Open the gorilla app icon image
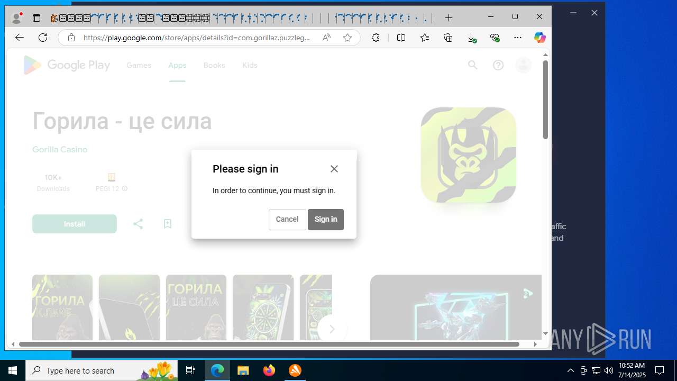The image size is (677, 381). (x=469, y=155)
